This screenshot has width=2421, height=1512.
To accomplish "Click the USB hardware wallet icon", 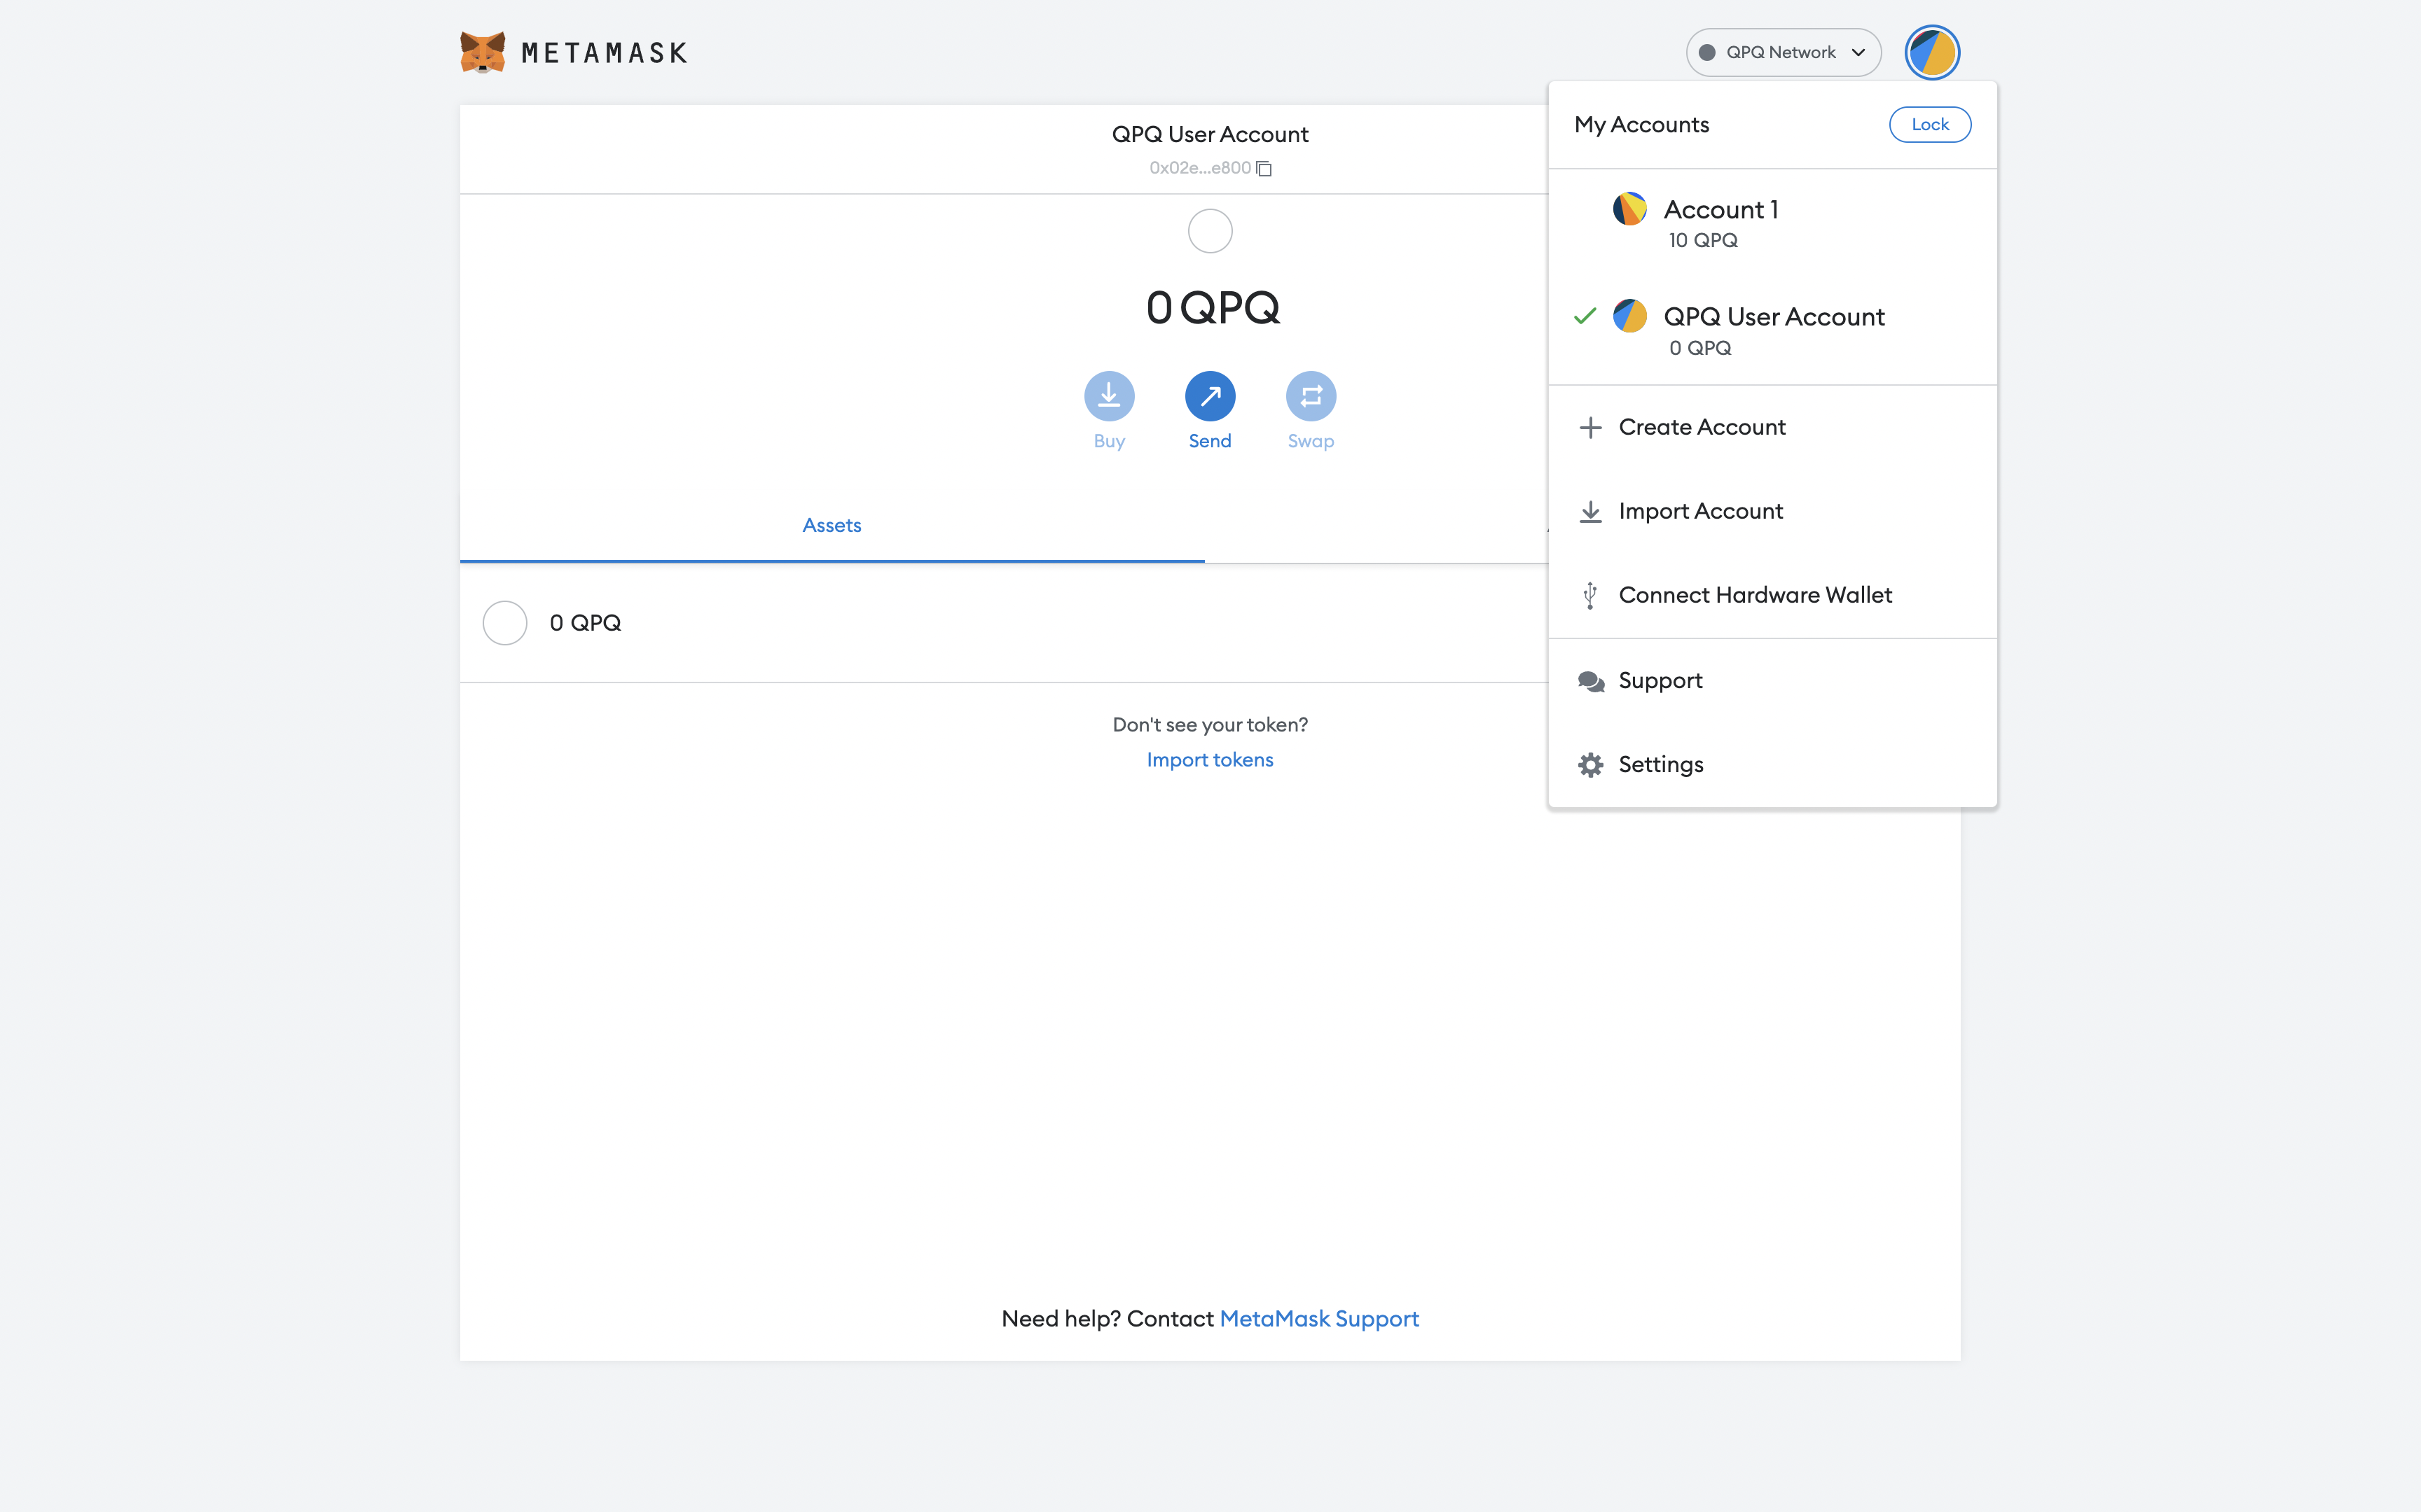I will point(1591,596).
